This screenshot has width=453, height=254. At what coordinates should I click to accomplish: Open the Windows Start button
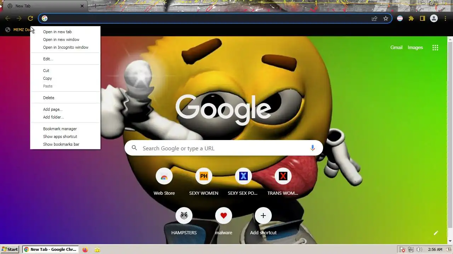click(10, 249)
